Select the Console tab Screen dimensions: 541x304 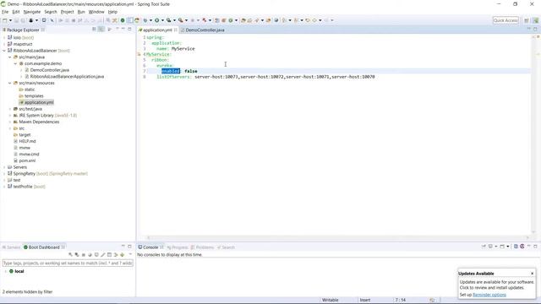click(150, 247)
